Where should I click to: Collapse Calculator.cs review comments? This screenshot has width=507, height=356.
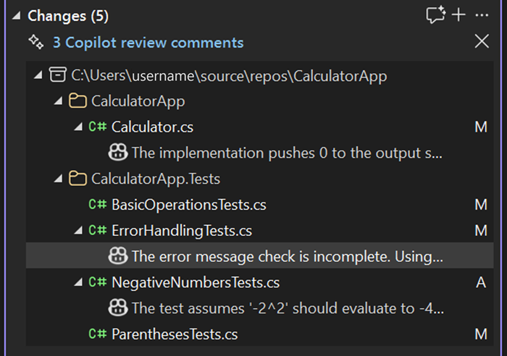[78, 127]
